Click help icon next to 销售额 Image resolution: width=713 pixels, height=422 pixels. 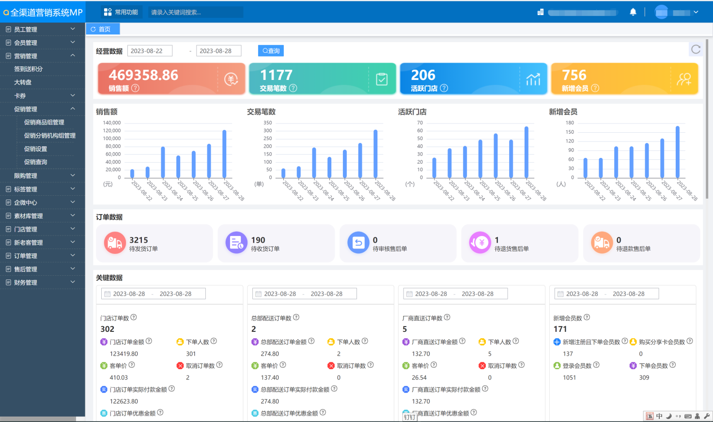136,88
